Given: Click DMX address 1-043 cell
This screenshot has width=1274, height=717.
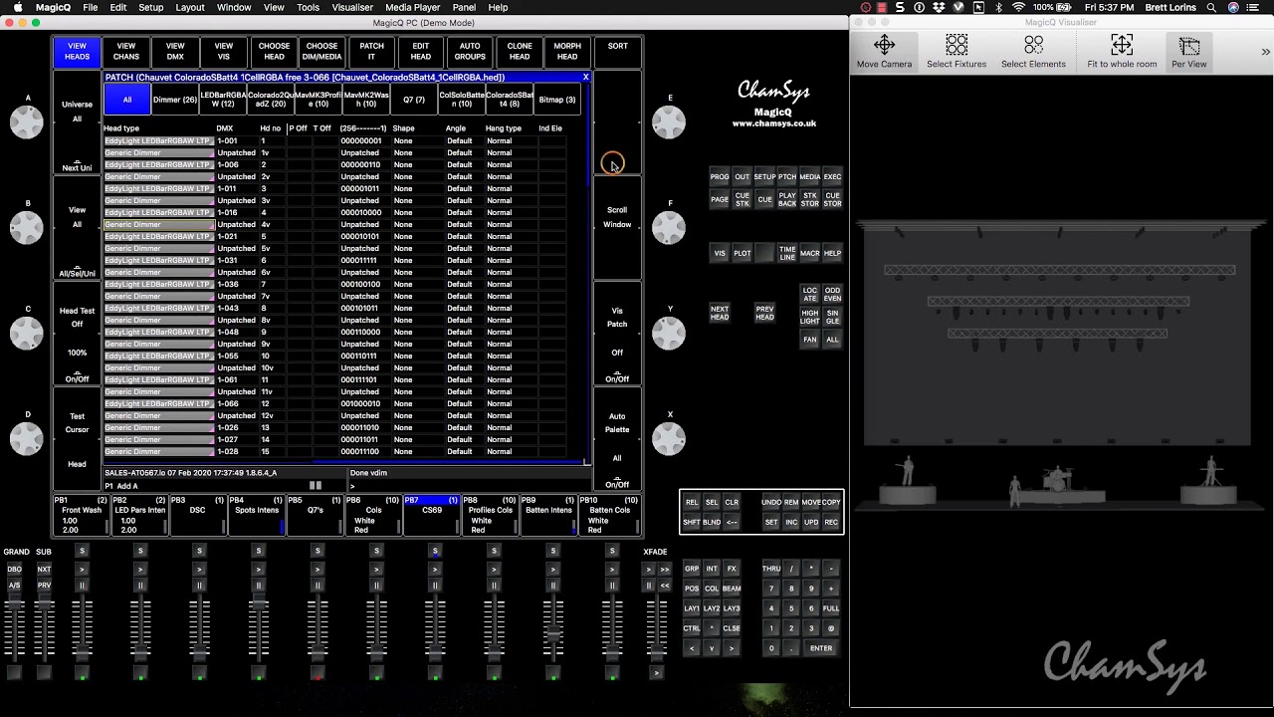Looking at the screenshot, I should (x=235, y=308).
